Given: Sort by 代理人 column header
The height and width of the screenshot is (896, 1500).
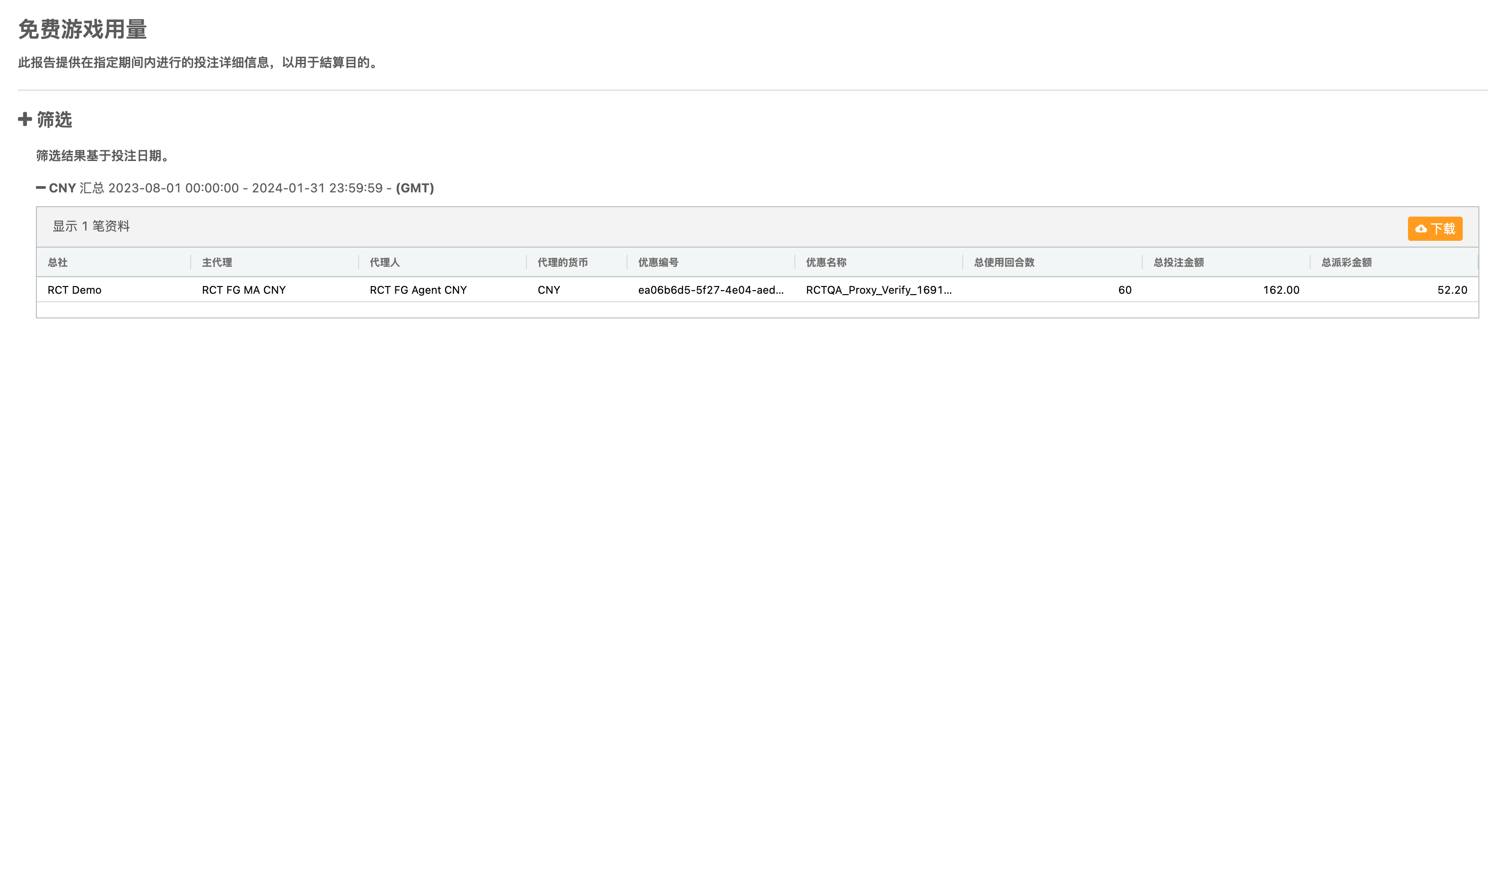Looking at the screenshot, I should 384,262.
